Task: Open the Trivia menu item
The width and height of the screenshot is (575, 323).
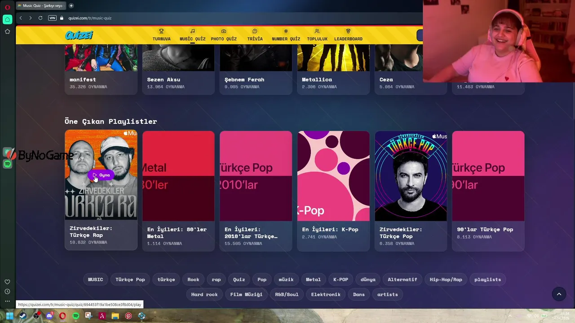Action: [x=255, y=35]
